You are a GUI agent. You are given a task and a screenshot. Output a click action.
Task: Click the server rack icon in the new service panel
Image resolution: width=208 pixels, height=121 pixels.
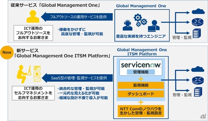(198, 92)
